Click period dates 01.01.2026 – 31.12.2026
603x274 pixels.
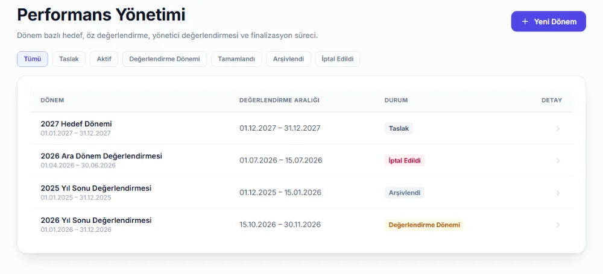point(76,229)
